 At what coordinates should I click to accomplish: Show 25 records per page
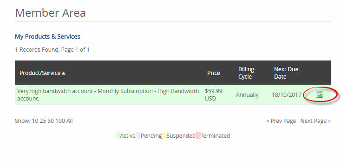click(43, 121)
